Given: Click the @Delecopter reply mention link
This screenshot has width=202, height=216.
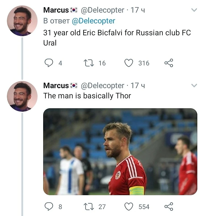Looking at the screenshot, I should (x=93, y=21).
